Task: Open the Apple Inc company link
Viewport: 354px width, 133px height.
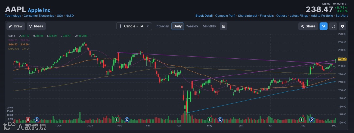Action: (39, 10)
